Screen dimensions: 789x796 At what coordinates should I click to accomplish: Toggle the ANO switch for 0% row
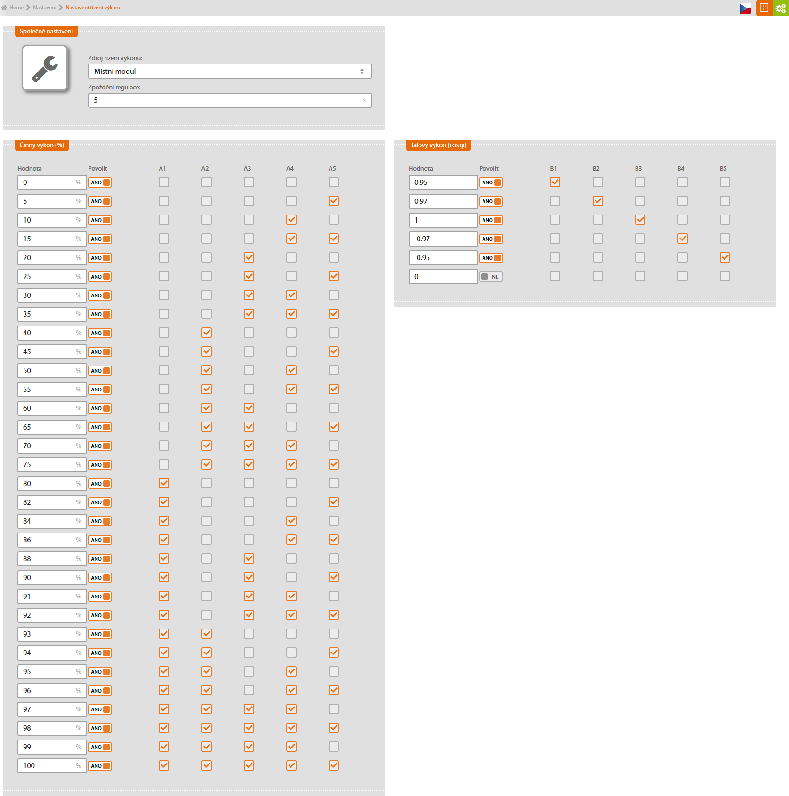click(x=100, y=183)
